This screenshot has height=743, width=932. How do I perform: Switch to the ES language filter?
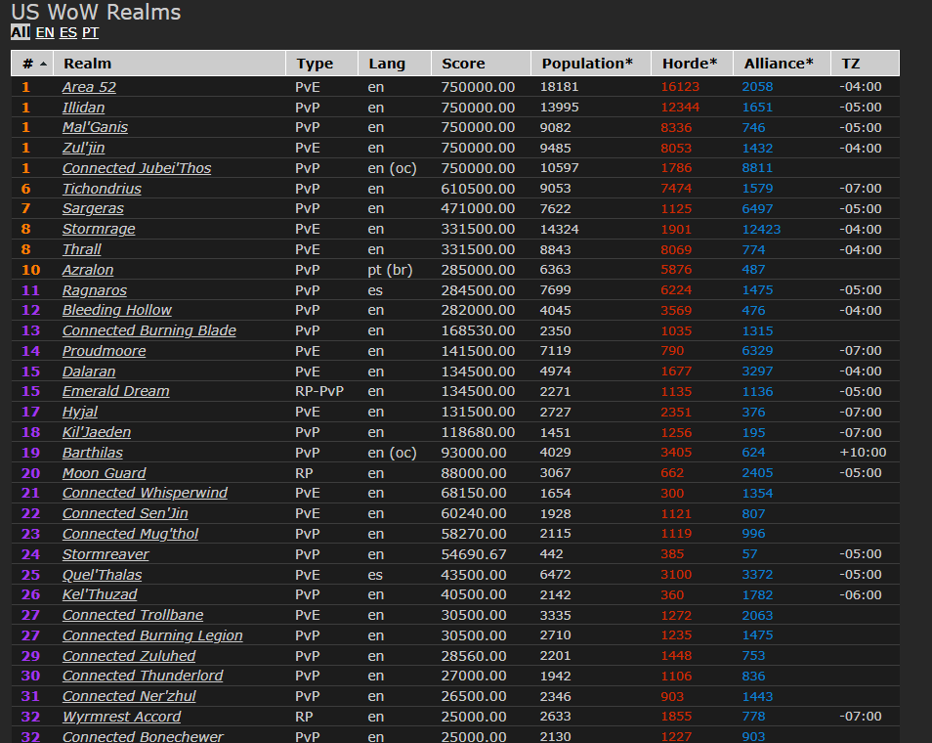[x=68, y=32]
